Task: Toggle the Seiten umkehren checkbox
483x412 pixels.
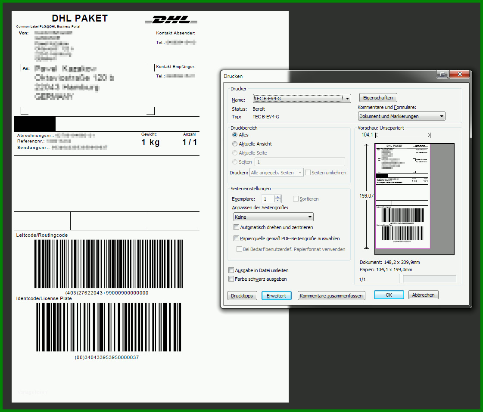Action: 308,173
